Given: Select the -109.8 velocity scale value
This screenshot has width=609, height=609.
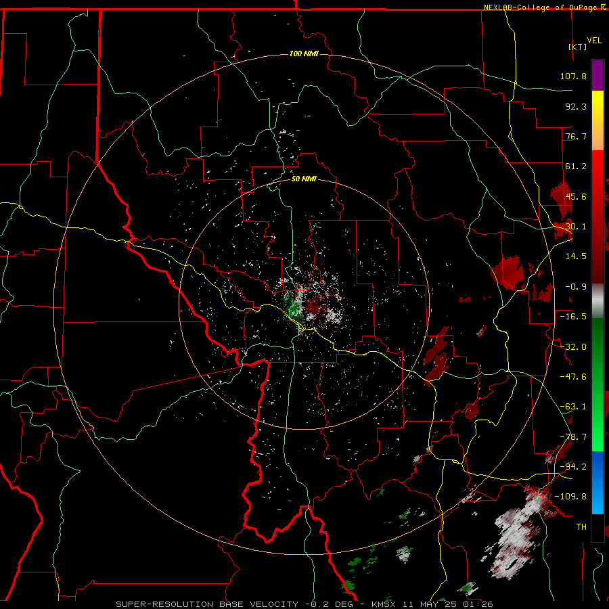Looking at the screenshot, I should coord(571,497).
